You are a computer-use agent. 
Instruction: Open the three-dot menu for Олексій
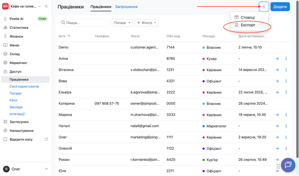point(286,148)
